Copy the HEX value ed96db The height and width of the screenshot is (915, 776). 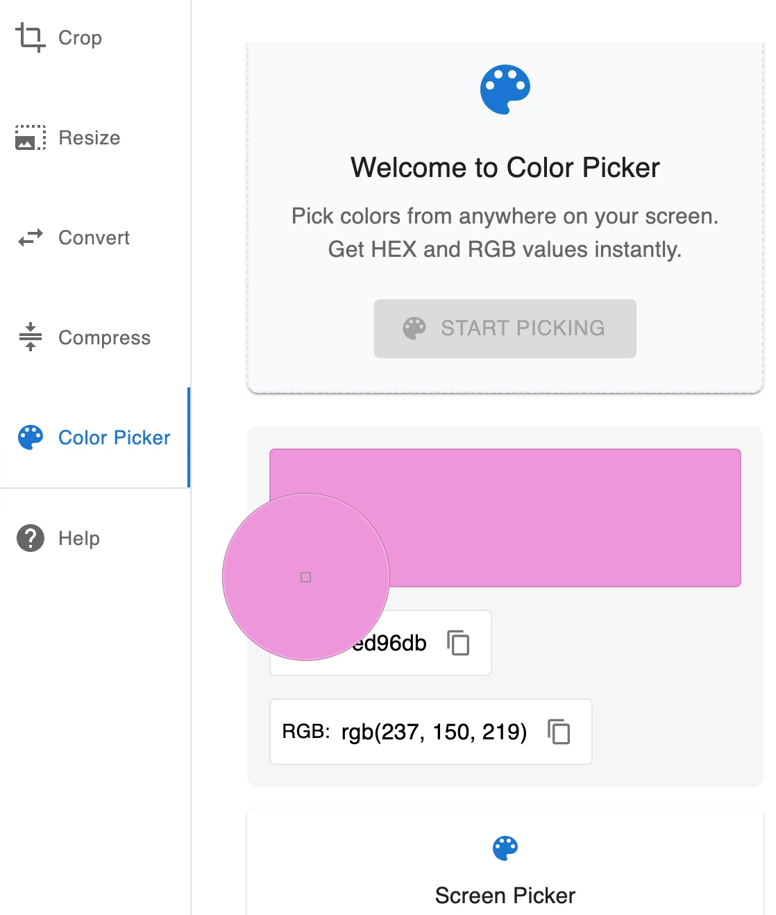coord(458,643)
